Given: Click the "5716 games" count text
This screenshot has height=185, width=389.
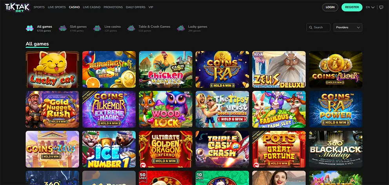Looking at the screenshot, I should coord(44,31).
